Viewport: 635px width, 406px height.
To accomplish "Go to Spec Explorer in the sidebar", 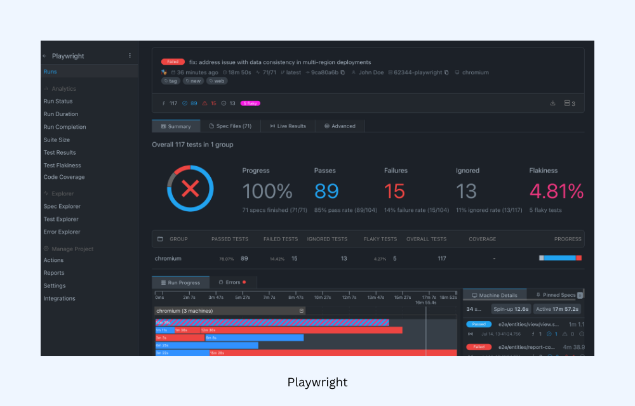I will [x=62, y=206].
